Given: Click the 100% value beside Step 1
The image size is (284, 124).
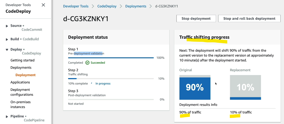Looking at the screenshot, I should [160, 58].
